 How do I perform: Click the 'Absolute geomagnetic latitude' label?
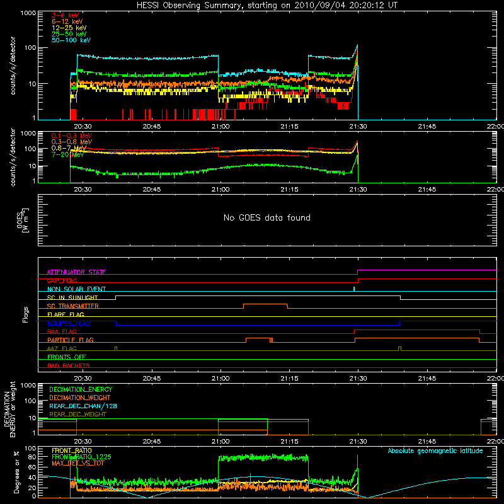(x=435, y=450)
